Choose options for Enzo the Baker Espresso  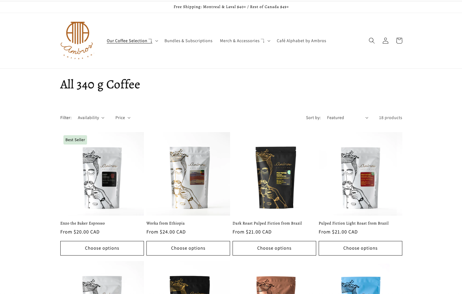pos(102,248)
